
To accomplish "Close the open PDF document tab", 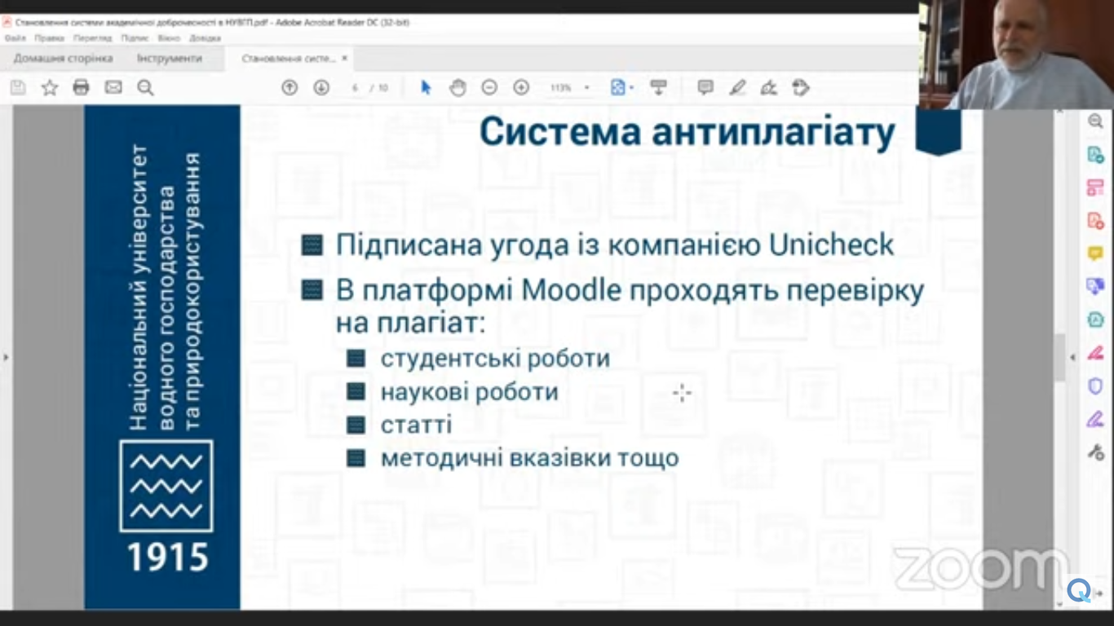I will (x=344, y=59).
